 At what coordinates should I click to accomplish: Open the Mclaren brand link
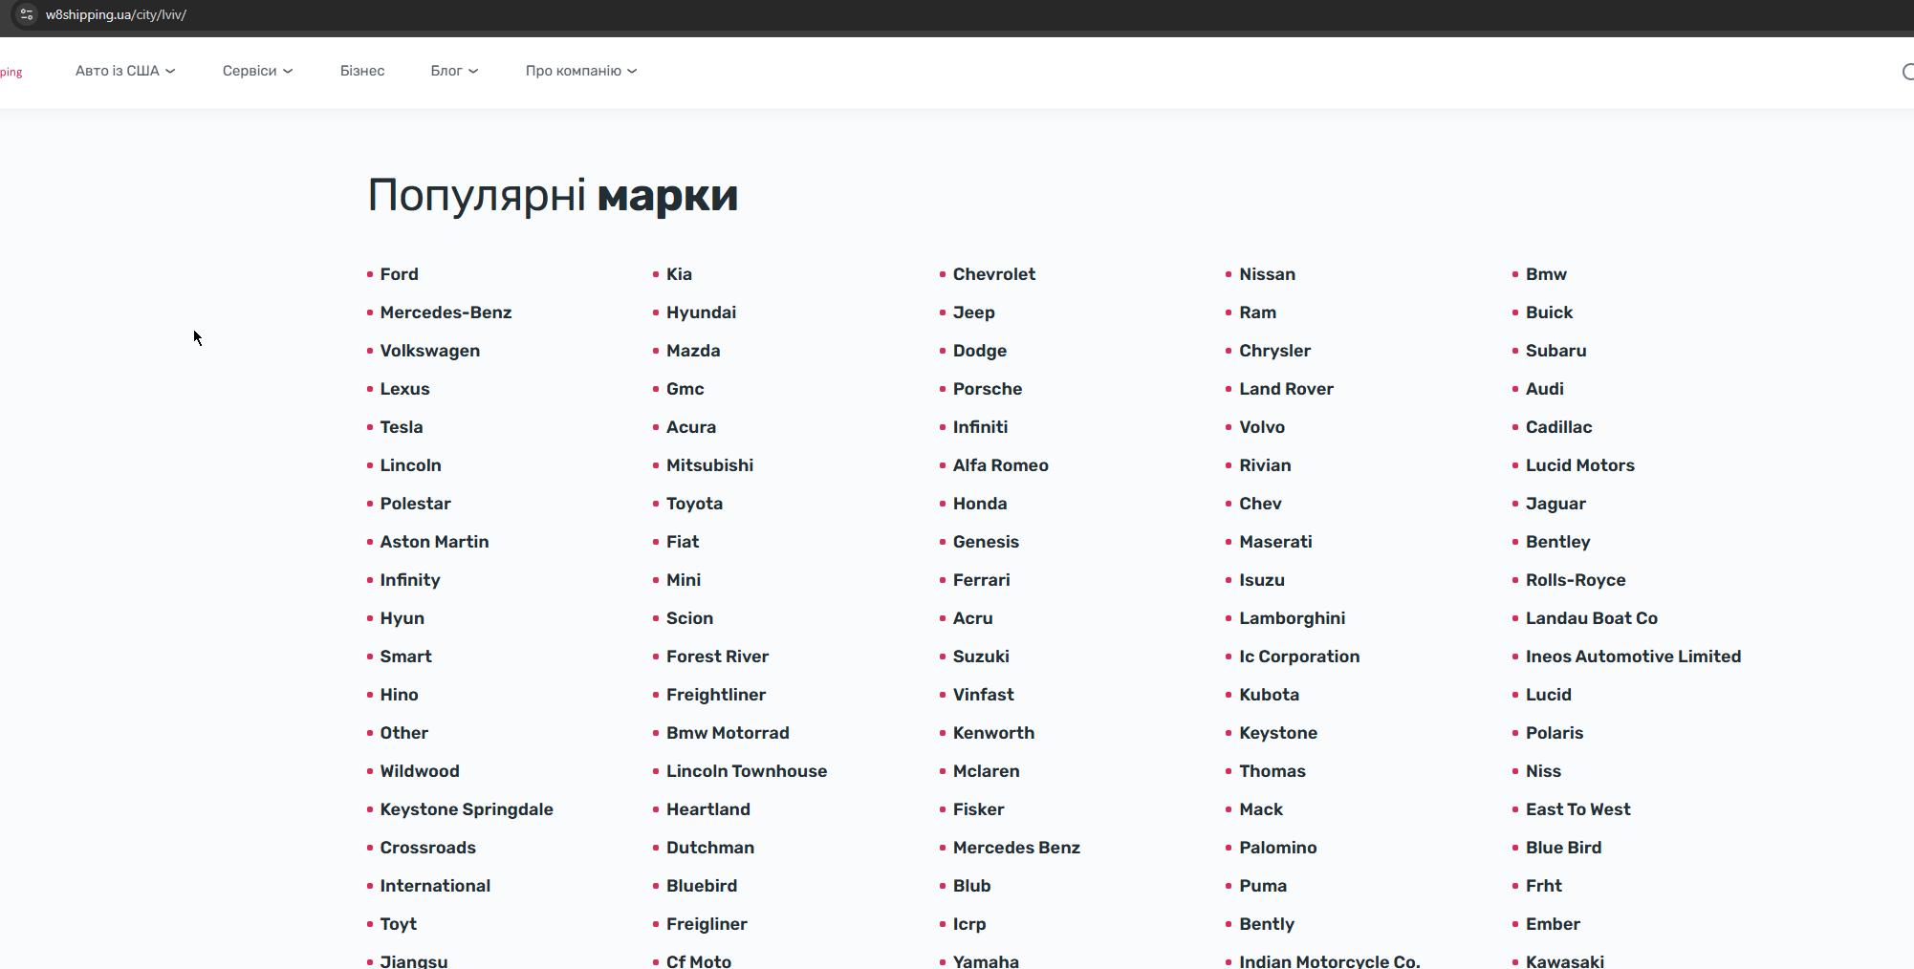point(987,771)
